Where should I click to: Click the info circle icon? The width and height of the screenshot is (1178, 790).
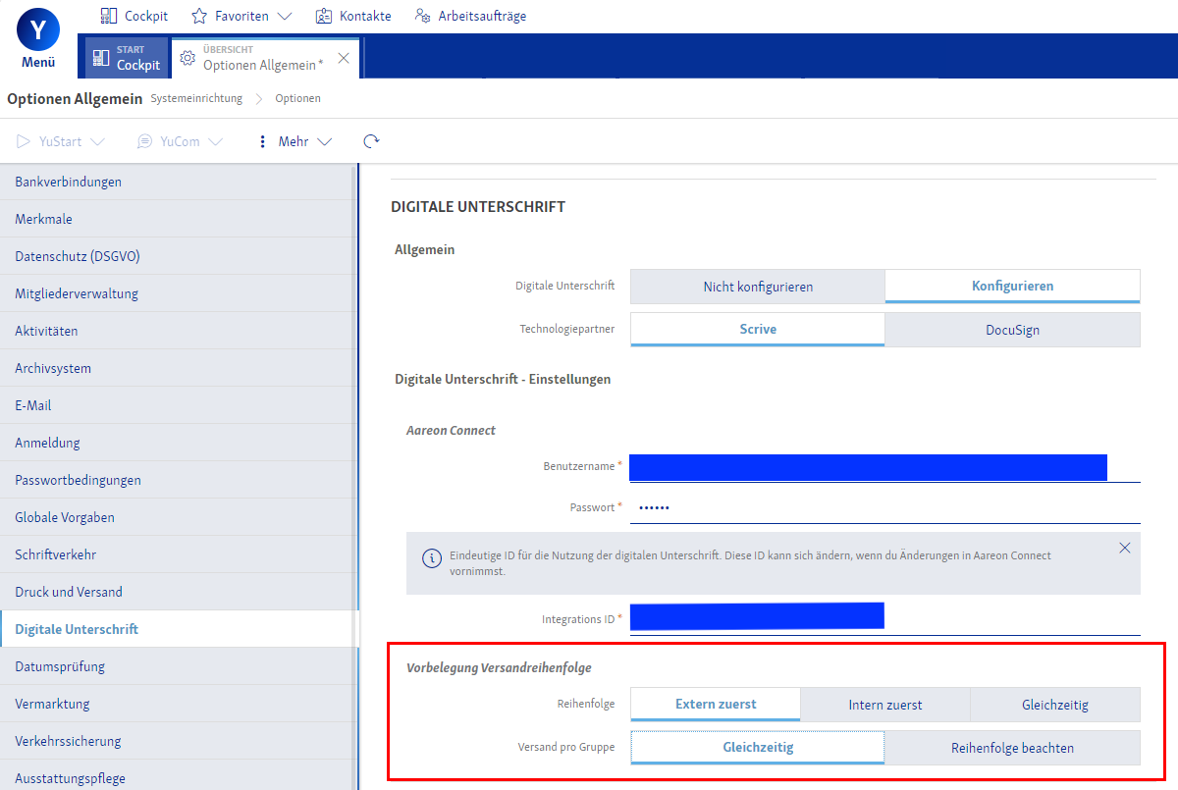[431, 558]
